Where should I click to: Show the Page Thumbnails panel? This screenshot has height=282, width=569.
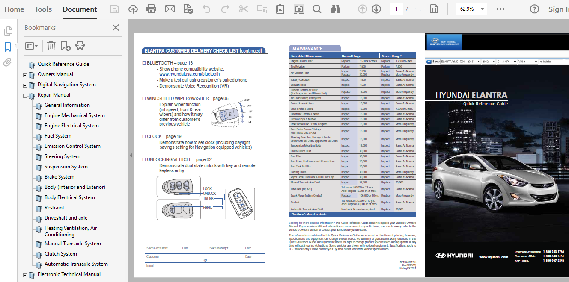tap(8, 31)
